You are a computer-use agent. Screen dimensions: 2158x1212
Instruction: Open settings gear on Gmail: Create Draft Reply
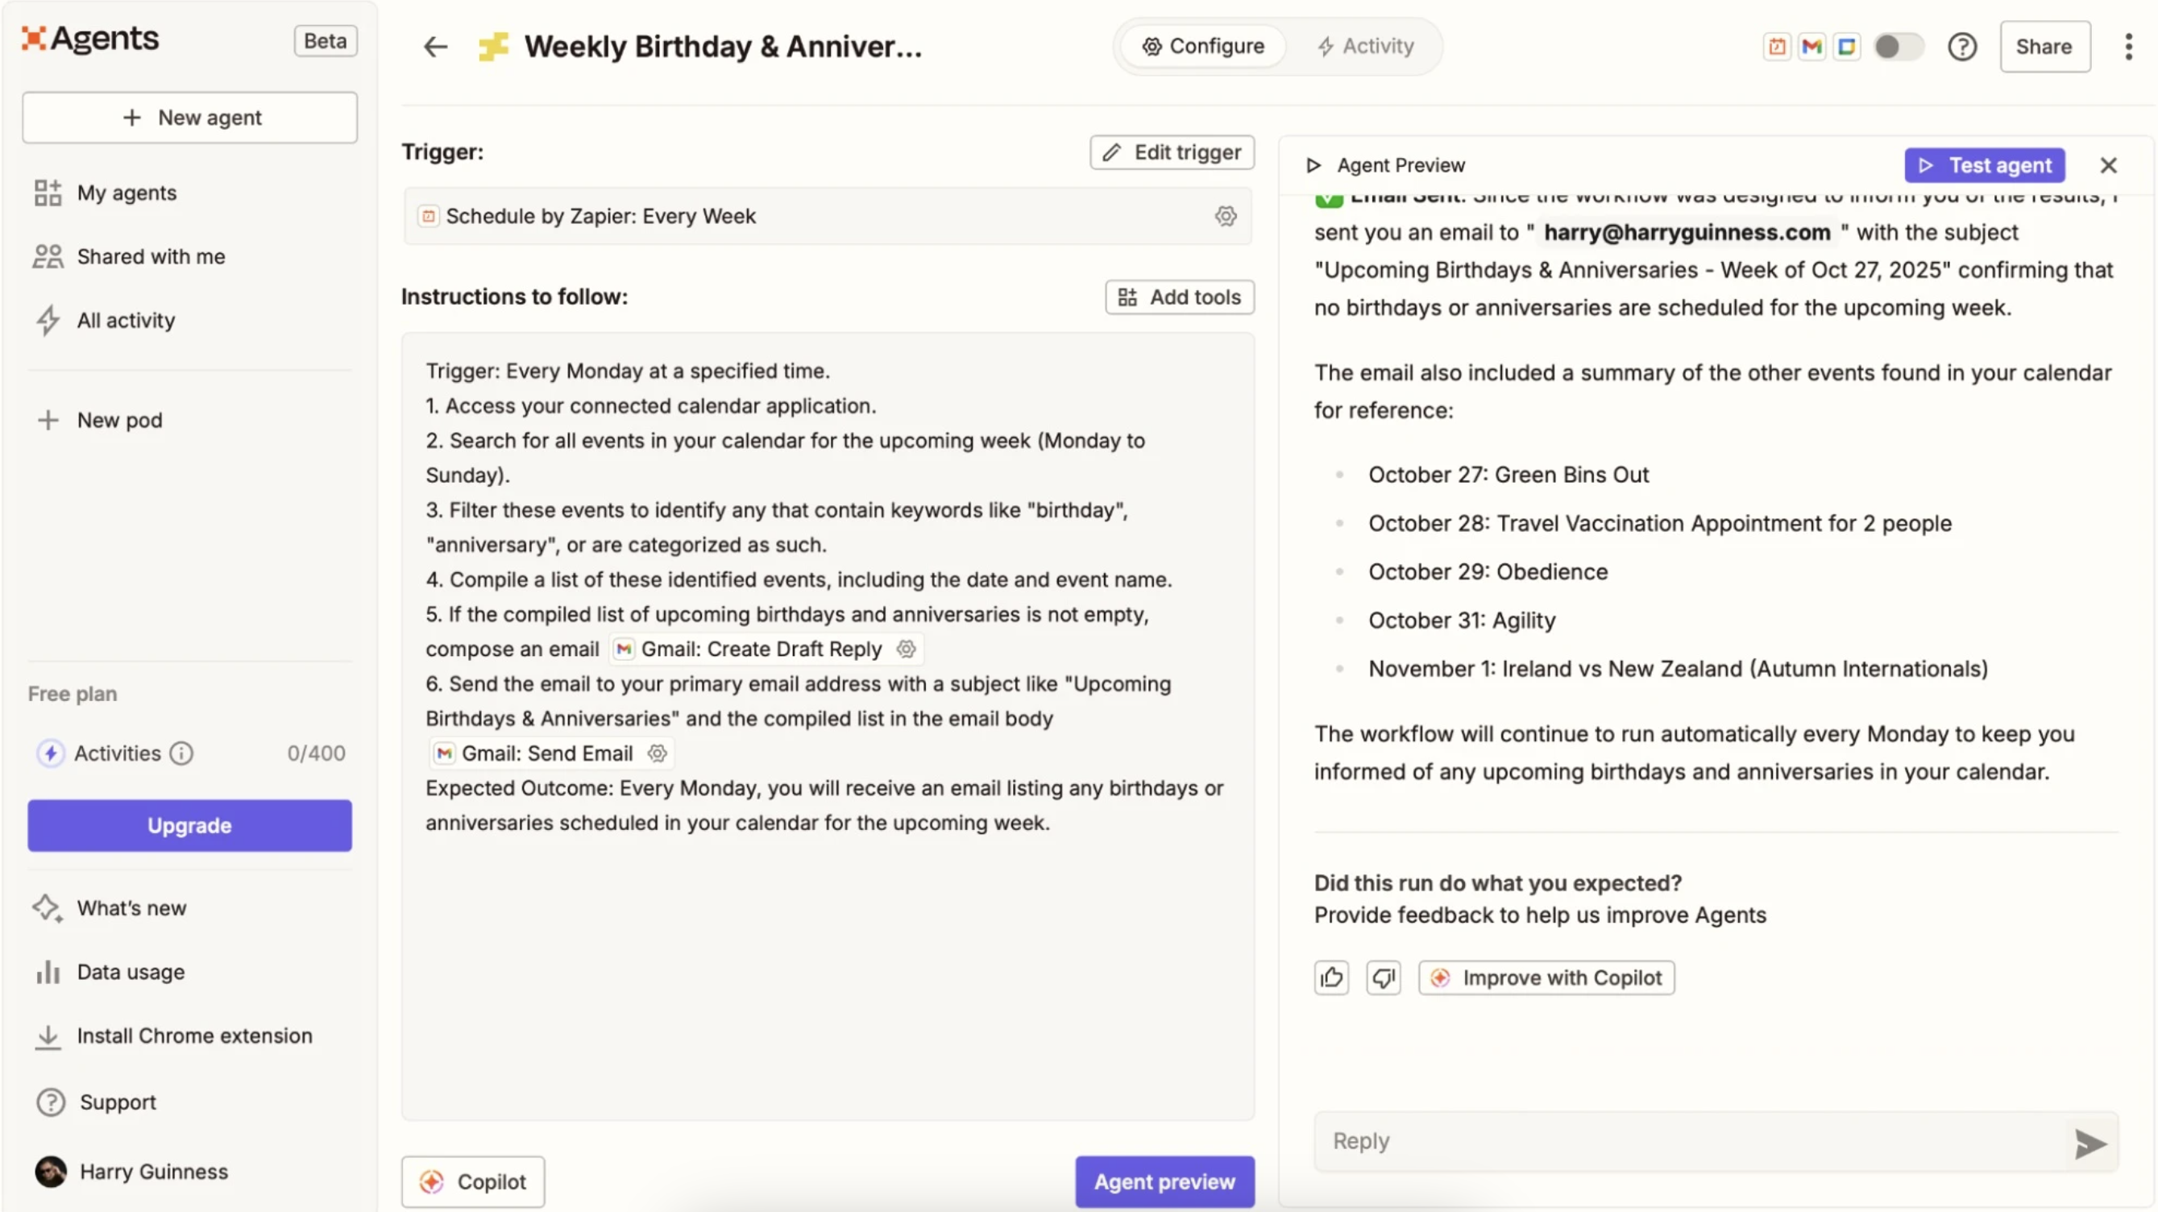click(906, 650)
